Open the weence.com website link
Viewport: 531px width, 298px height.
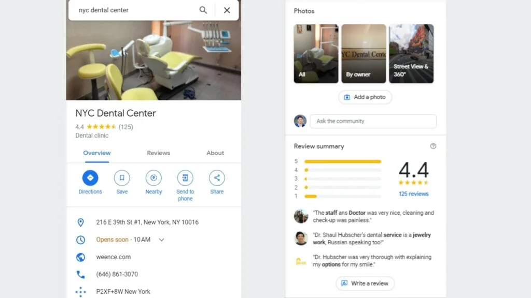(x=114, y=257)
